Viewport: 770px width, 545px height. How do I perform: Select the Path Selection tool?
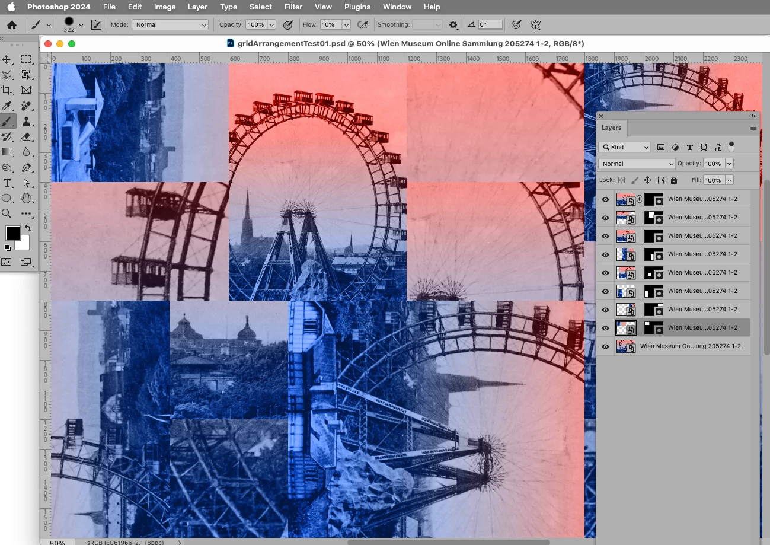click(x=26, y=183)
